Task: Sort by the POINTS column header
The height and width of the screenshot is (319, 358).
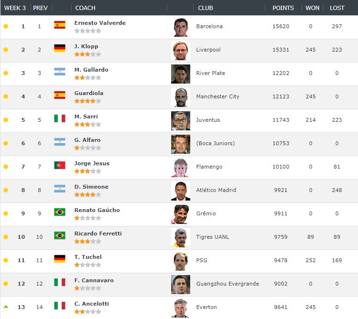Action: (x=283, y=8)
